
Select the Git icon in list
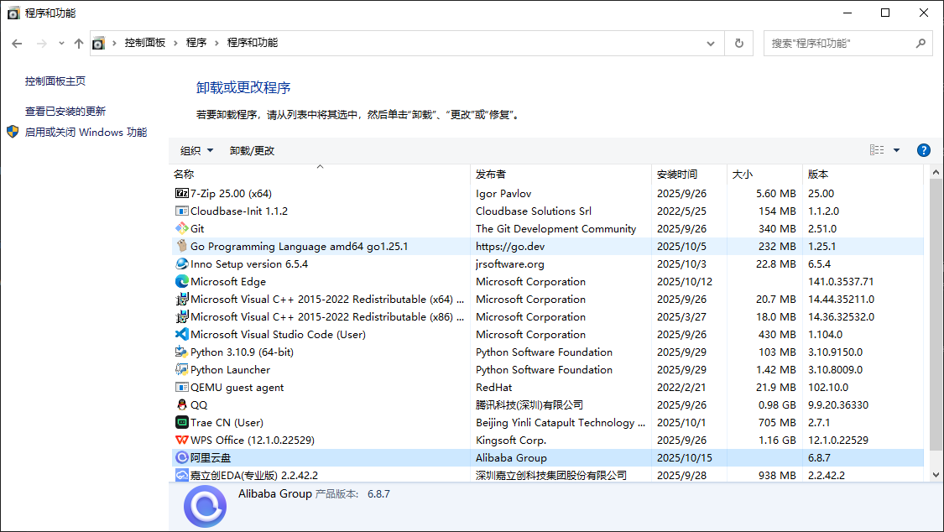[181, 228]
